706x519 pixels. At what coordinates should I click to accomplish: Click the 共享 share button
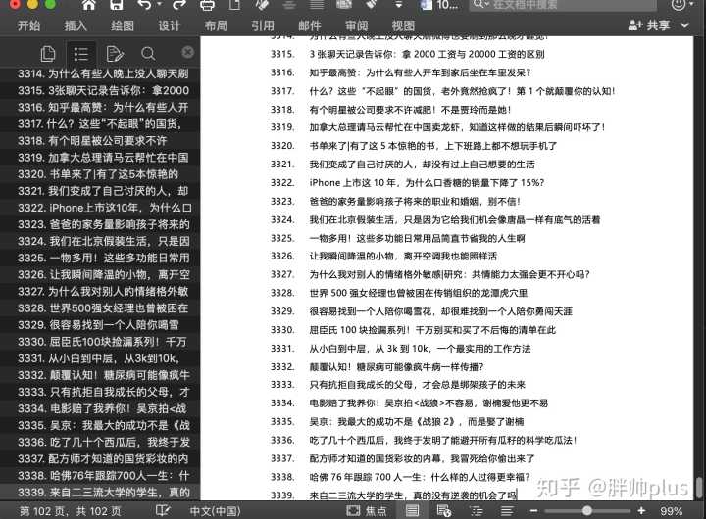pos(649,25)
